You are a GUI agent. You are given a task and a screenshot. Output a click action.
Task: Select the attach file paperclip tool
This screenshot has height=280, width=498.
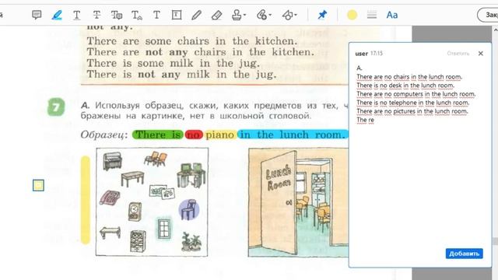[x=261, y=15]
